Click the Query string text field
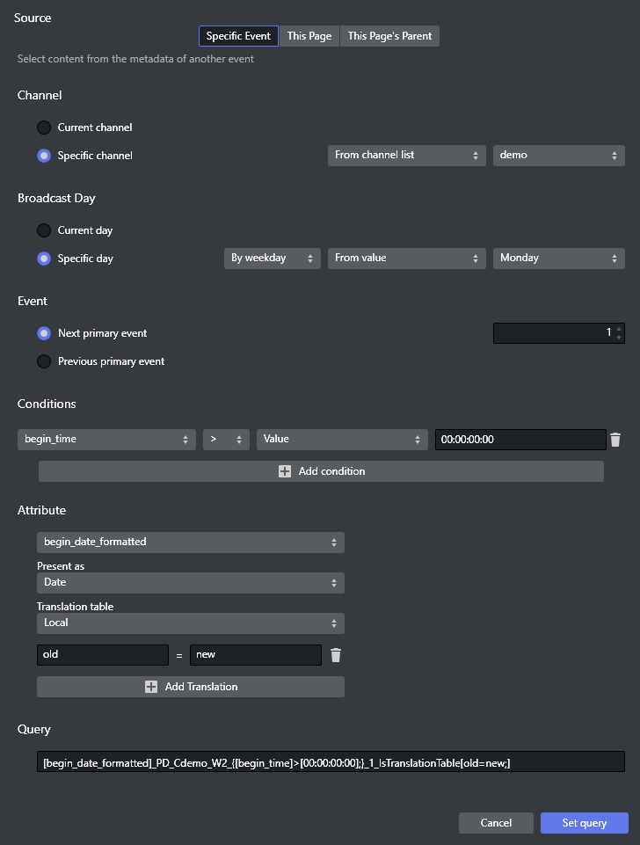 pyautogui.click(x=330, y=762)
